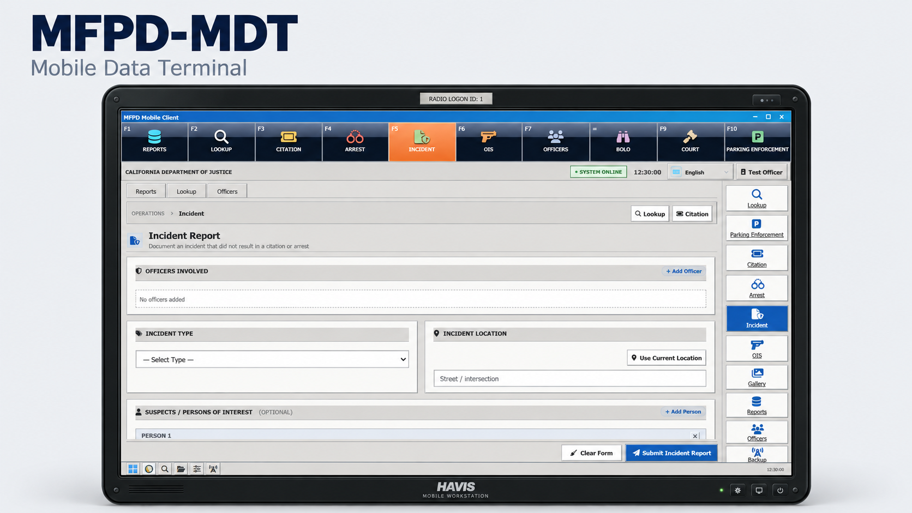
Task: Click Arrest in the right sidebar
Action: (757, 288)
